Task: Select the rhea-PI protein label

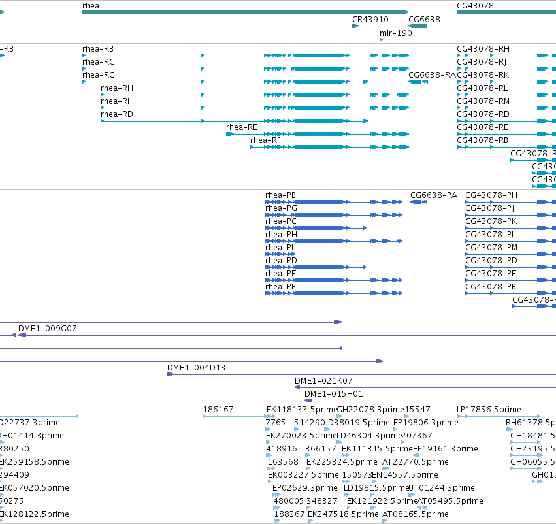Action: coord(280,248)
